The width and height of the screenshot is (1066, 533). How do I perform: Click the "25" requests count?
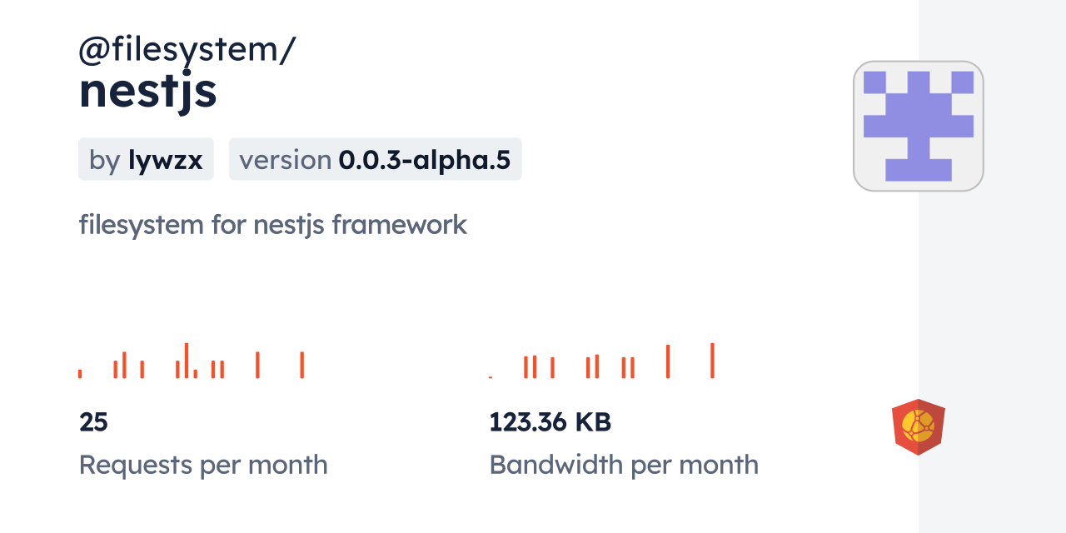point(93,422)
